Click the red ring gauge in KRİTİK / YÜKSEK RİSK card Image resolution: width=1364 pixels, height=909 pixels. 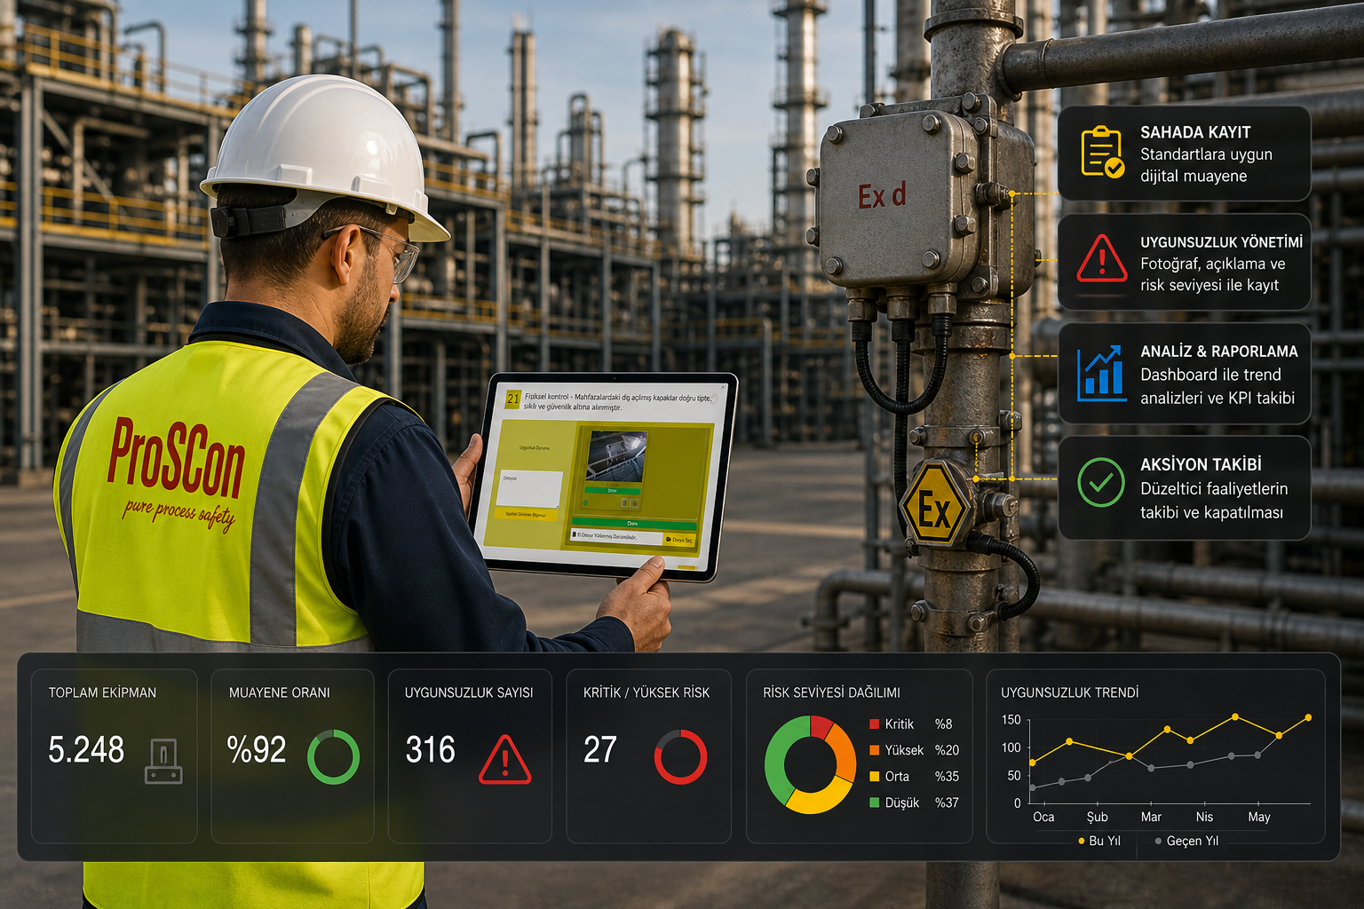click(680, 756)
